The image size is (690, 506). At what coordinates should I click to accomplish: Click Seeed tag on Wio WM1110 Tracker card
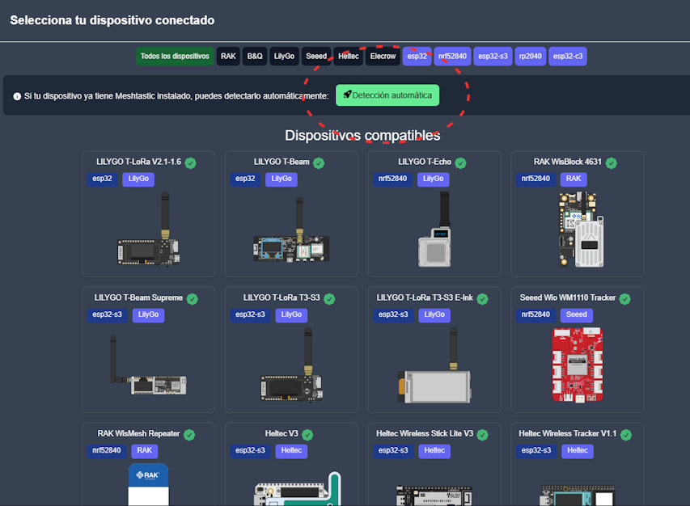(x=577, y=314)
